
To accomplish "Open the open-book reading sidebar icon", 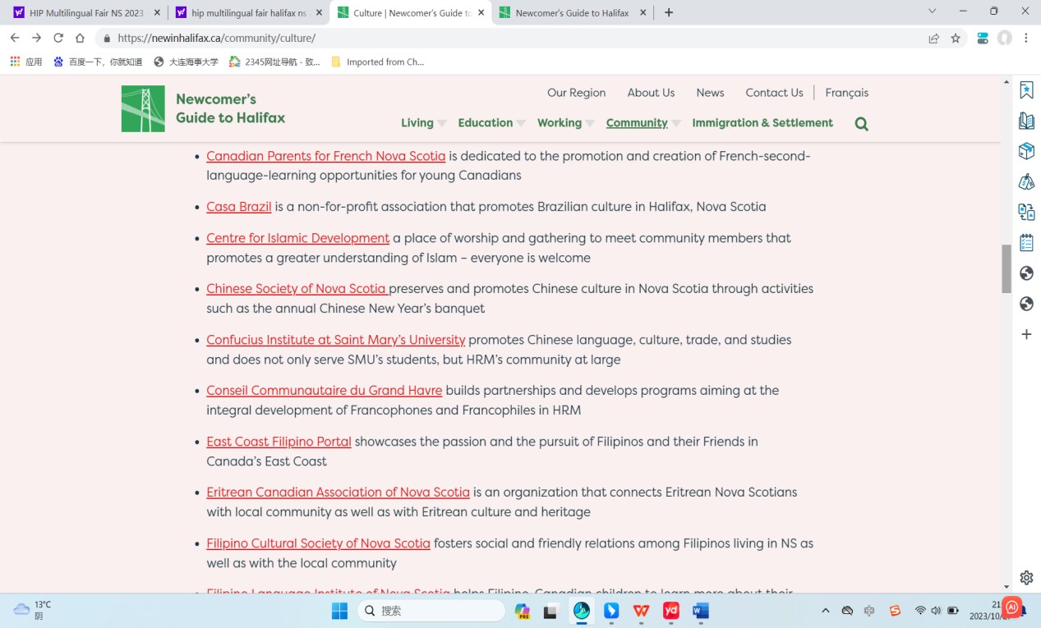I will click(x=1026, y=121).
